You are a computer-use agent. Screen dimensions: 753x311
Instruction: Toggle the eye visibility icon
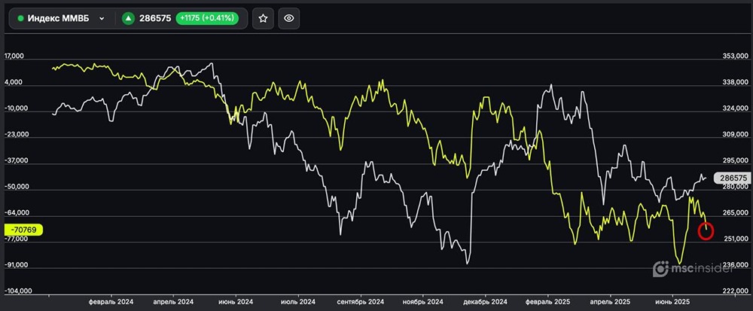tap(289, 19)
